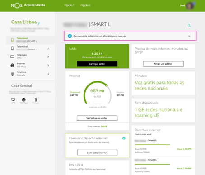Click 'Consumo de extra internet alterado com sucesso' message

pyautogui.click(x=100, y=36)
